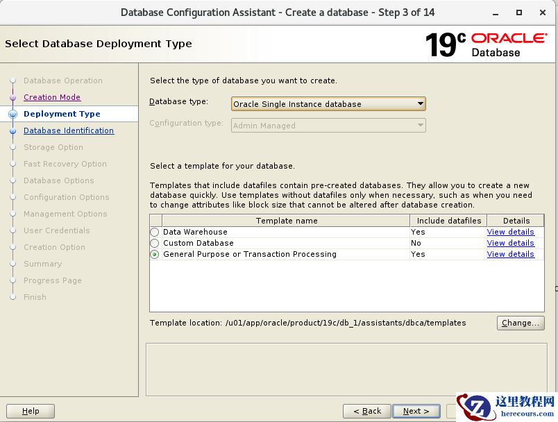Click the Data Warehouse template name
The width and height of the screenshot is (558, 422).
[x=195, y=232]
